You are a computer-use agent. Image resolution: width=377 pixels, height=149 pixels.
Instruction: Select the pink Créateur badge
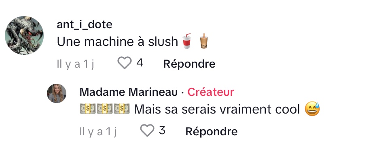[x=211, y=92]
